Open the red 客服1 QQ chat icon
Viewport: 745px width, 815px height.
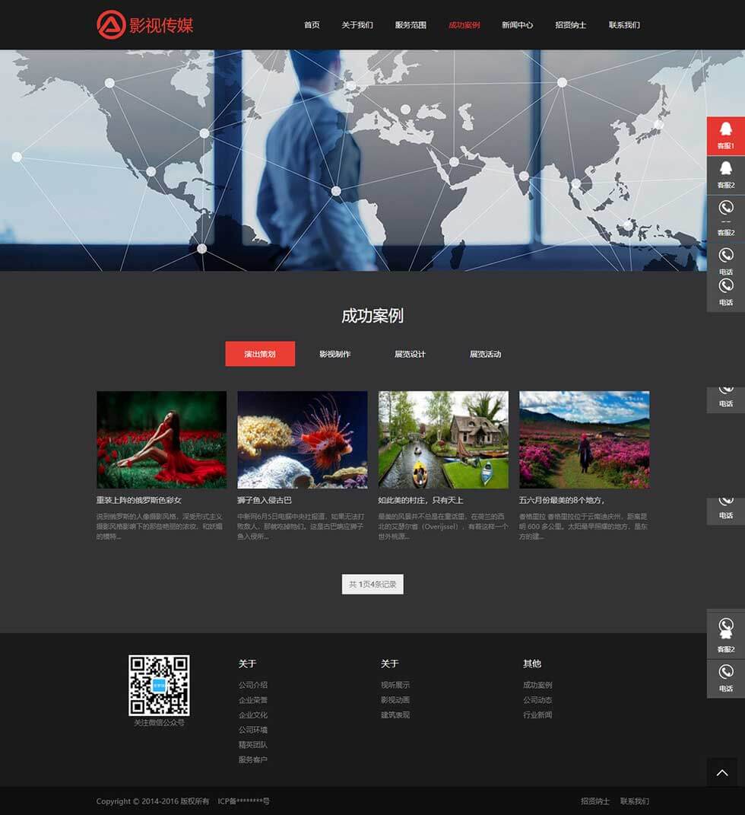[x=726, y=135]
